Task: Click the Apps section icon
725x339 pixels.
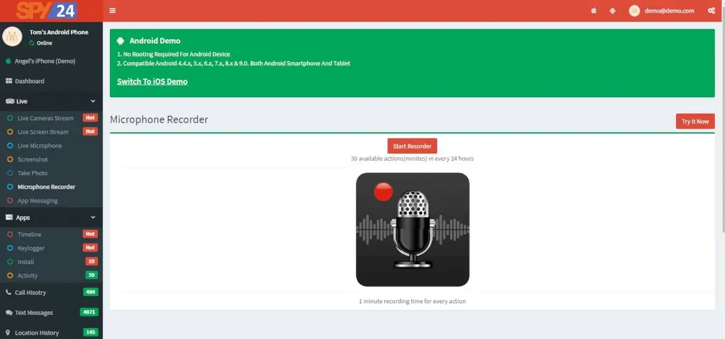Action: coord(9,218)
